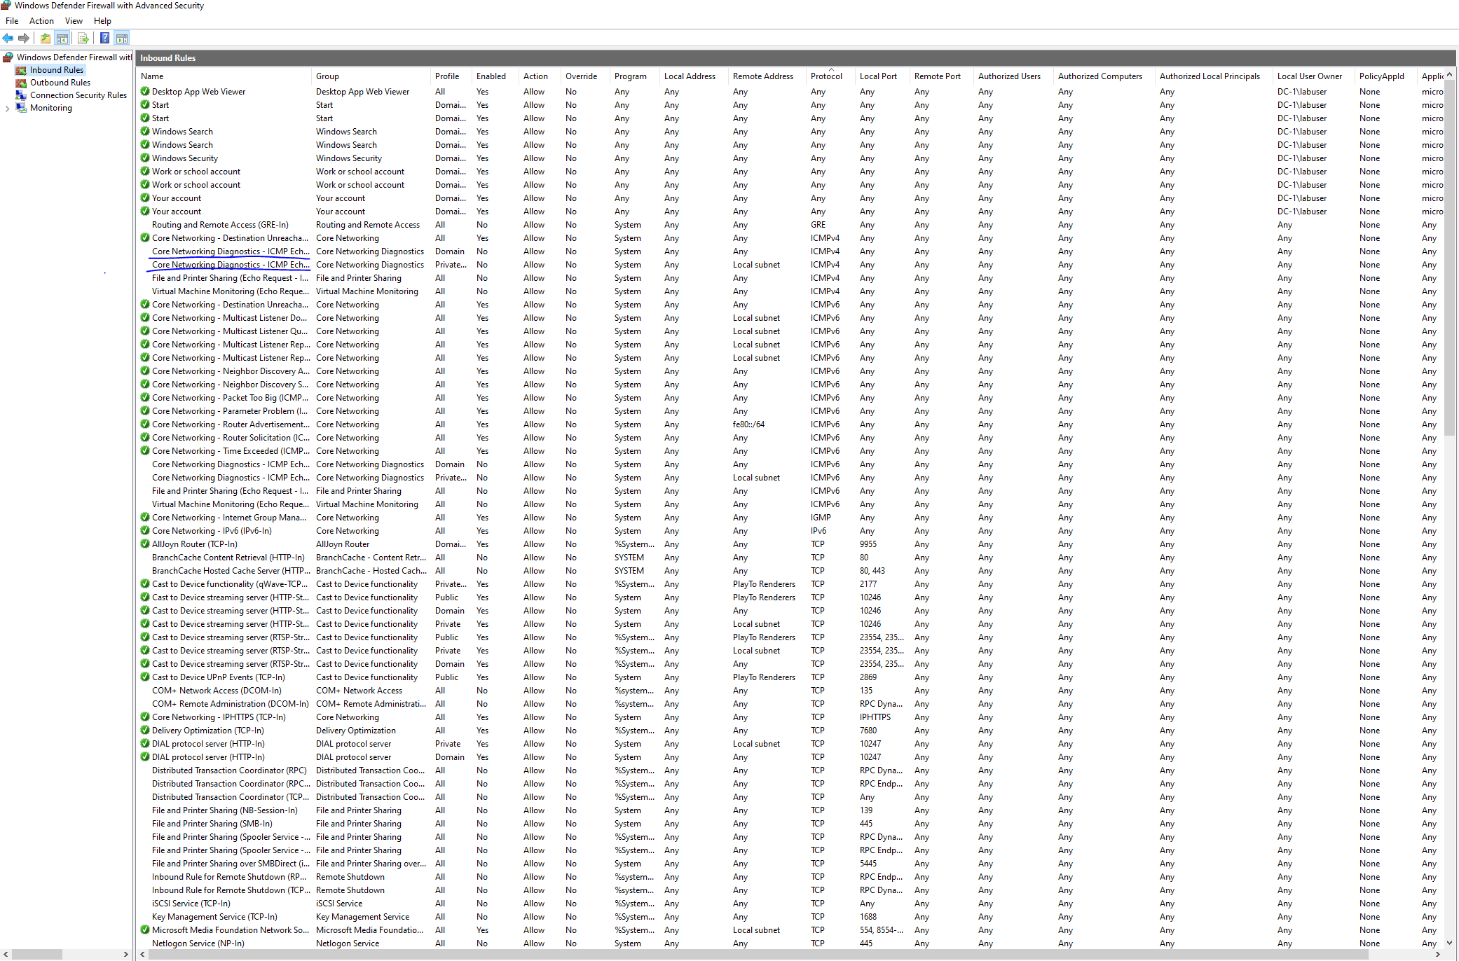Sort by the Enabled column header
The height and width of the screenshot is (961, 1459).
pyautogui.click(x=491, y=76)
